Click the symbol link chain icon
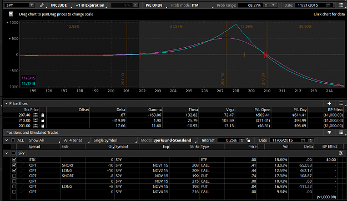Screen dimensions: 347x201 point(42,6)
